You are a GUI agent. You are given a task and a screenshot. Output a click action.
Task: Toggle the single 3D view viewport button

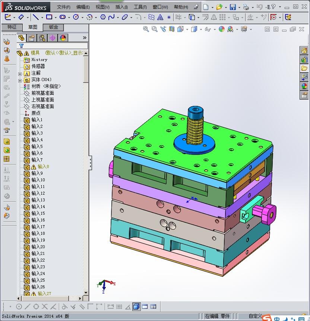136,307
